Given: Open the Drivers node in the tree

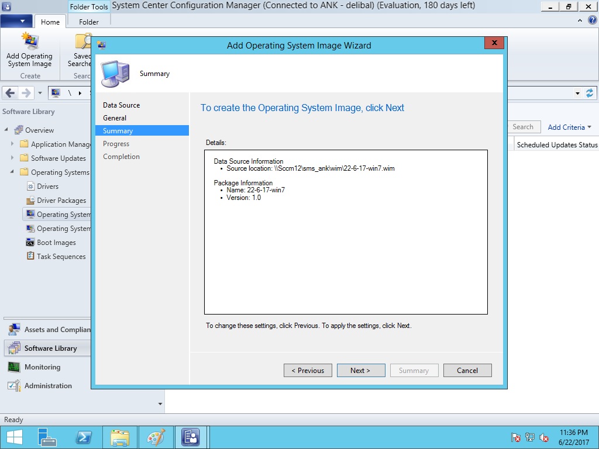Looking at the screenshot, I should tap(47, 186).
